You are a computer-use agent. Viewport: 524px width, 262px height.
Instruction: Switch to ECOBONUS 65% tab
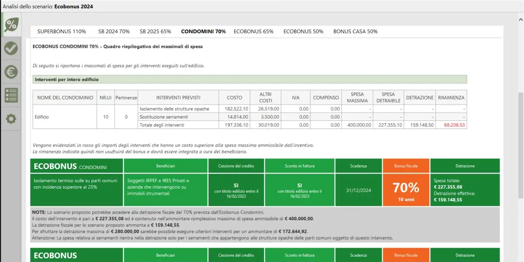[x=253, y=32]
